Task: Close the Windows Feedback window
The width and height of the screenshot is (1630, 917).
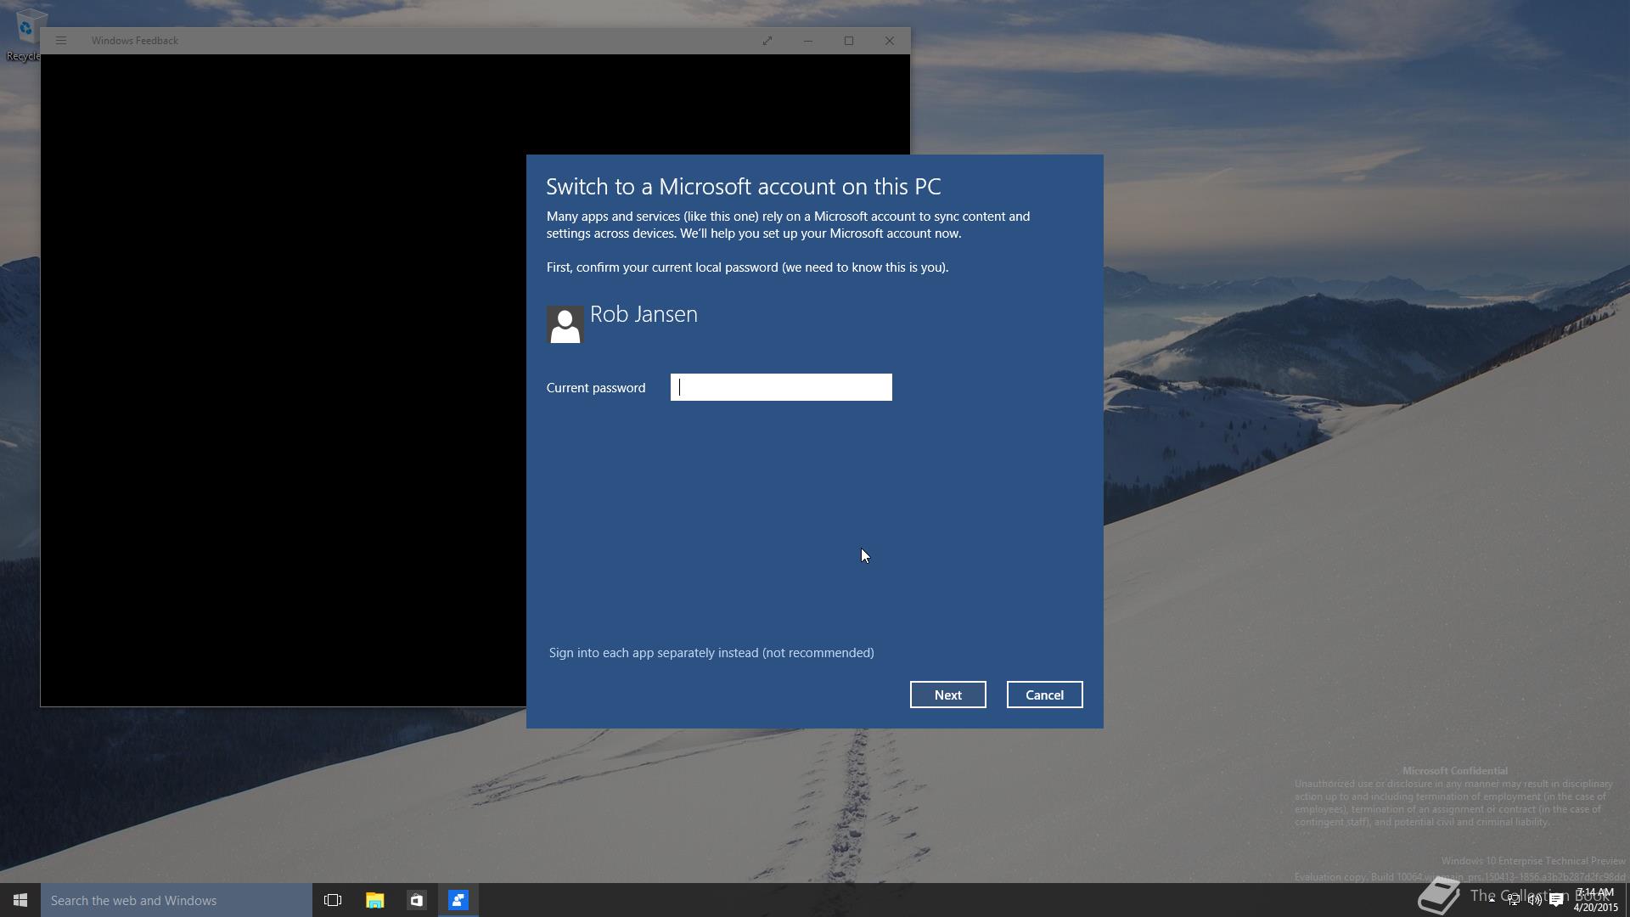Action: [x=890, y=41]
